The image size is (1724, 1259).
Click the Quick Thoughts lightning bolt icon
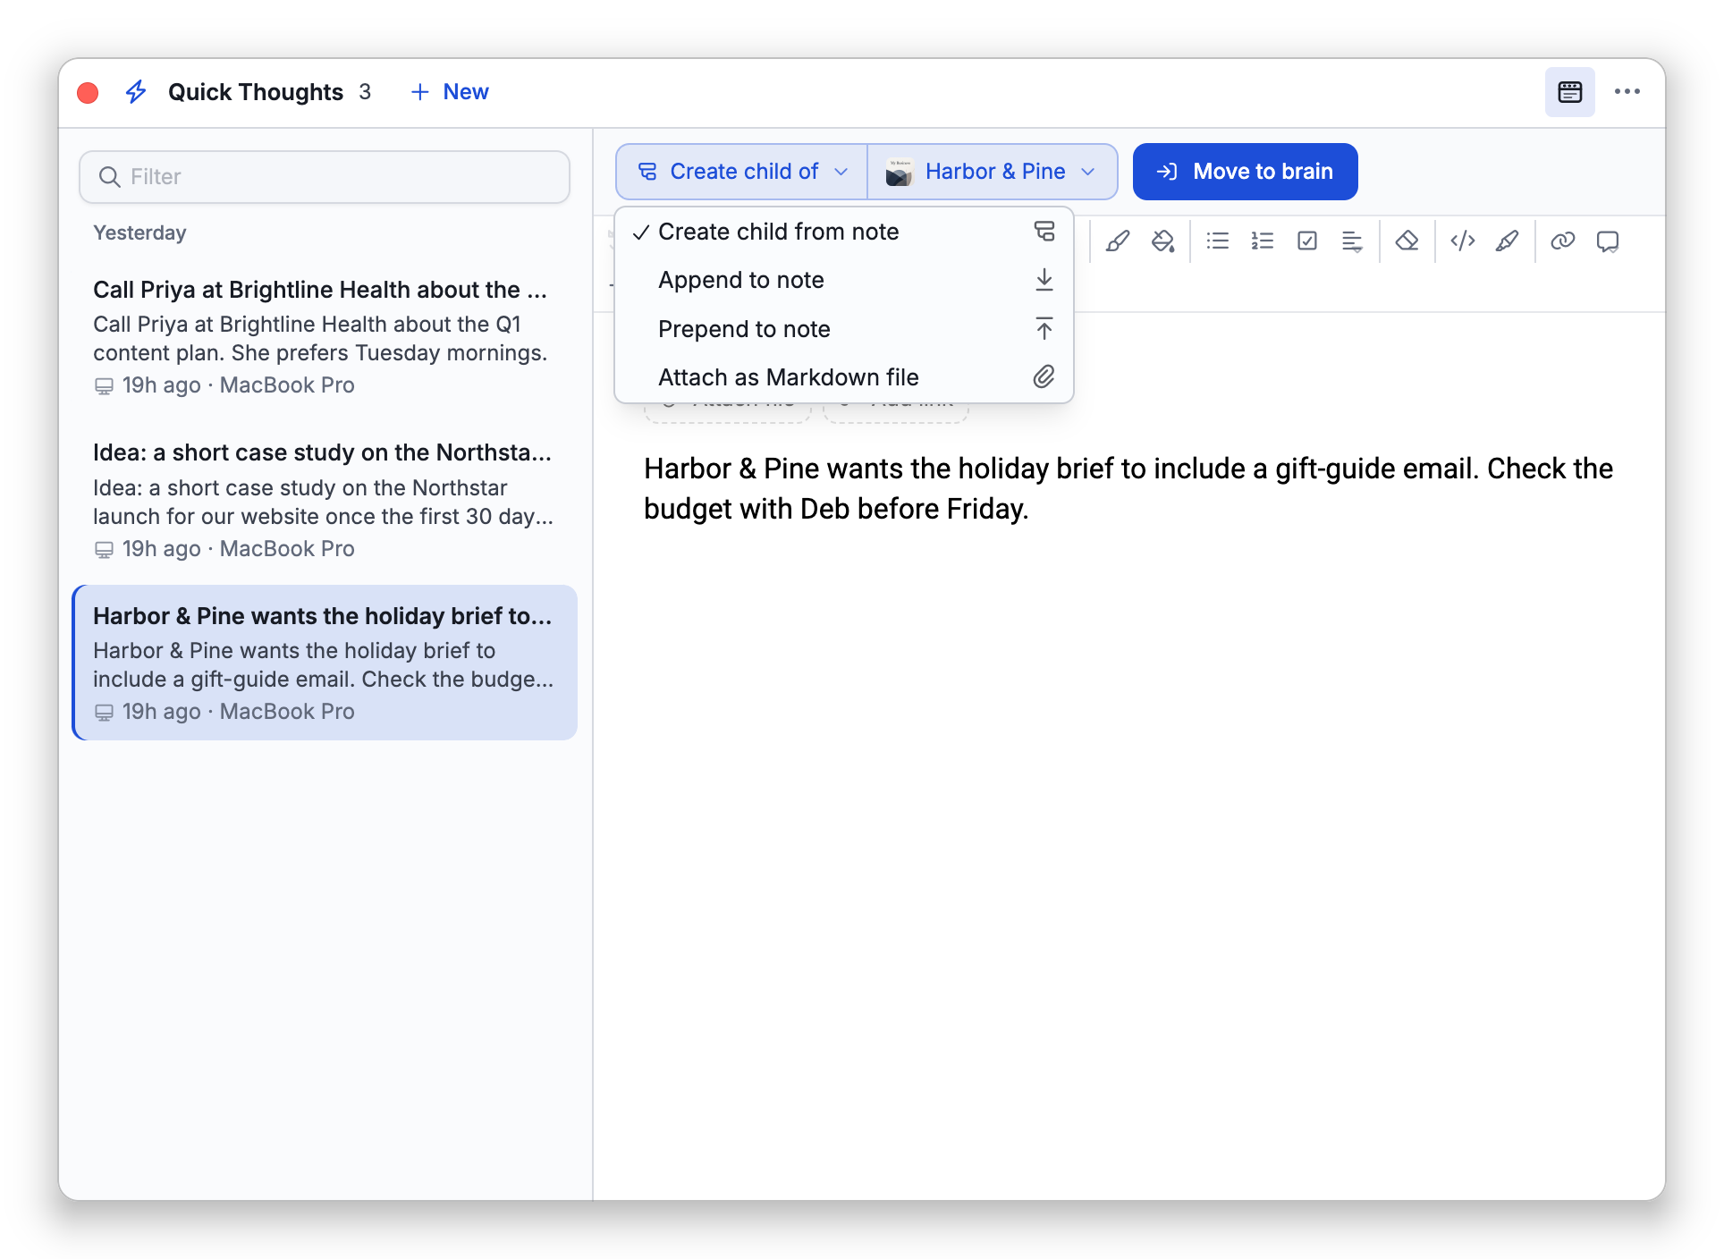(136, 92)
